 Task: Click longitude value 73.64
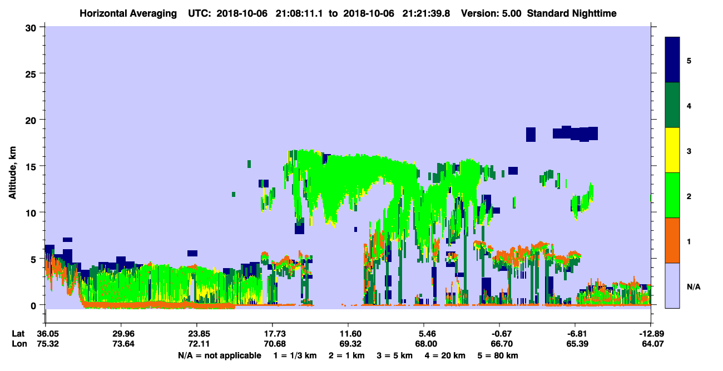click(121, 344)
